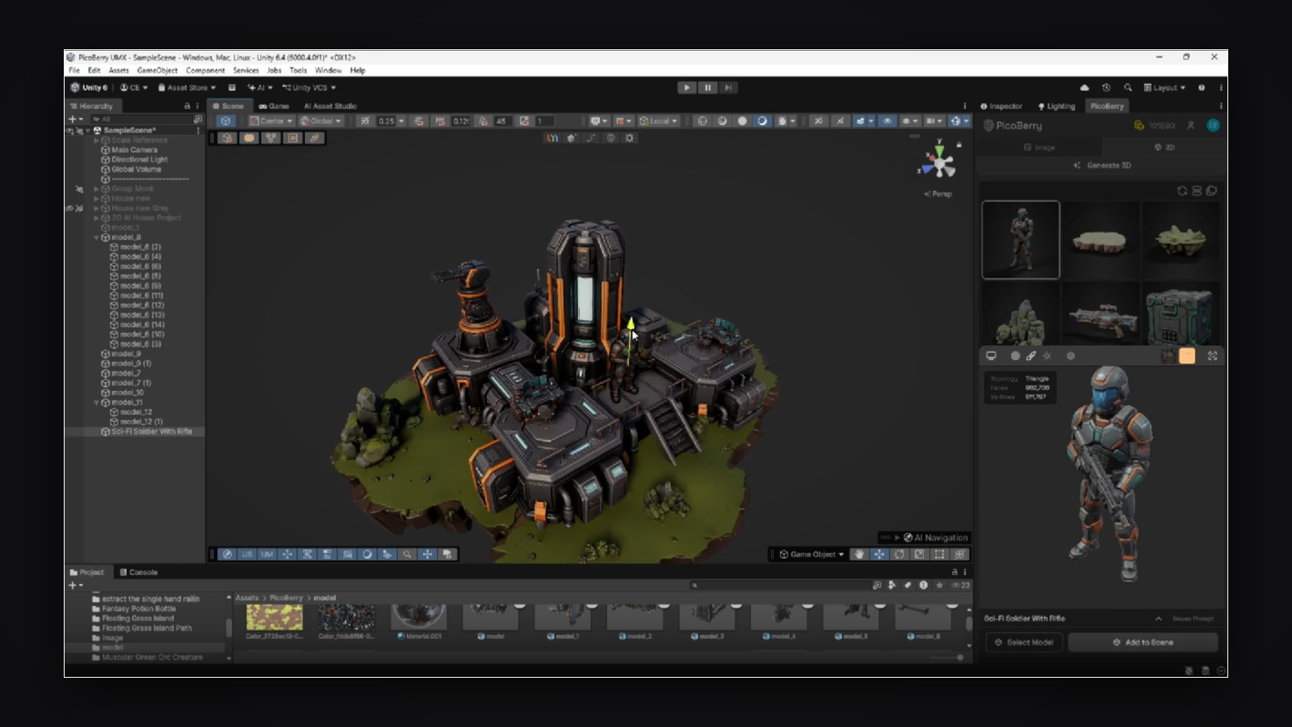Click the Pause button in the toolbar

[x=707, y=87]
